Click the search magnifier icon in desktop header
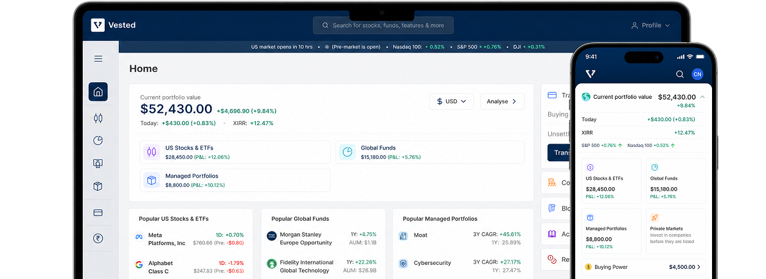The height and width of the screenshot is (279, 766). (x=325, y=26)
